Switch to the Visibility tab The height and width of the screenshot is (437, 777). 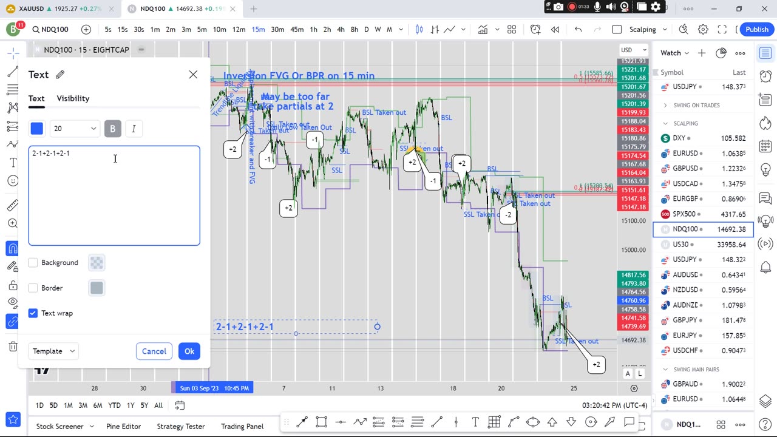pyautogui.click(x=73, y=98)
